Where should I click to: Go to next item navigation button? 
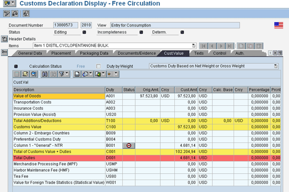tap(221, 46)
